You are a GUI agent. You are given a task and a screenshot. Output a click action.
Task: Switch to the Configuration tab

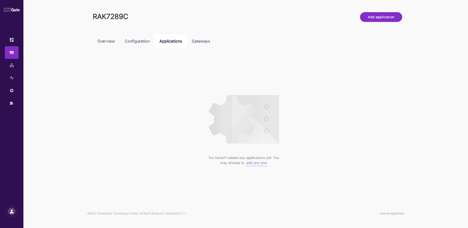click(x=137, y=41)
